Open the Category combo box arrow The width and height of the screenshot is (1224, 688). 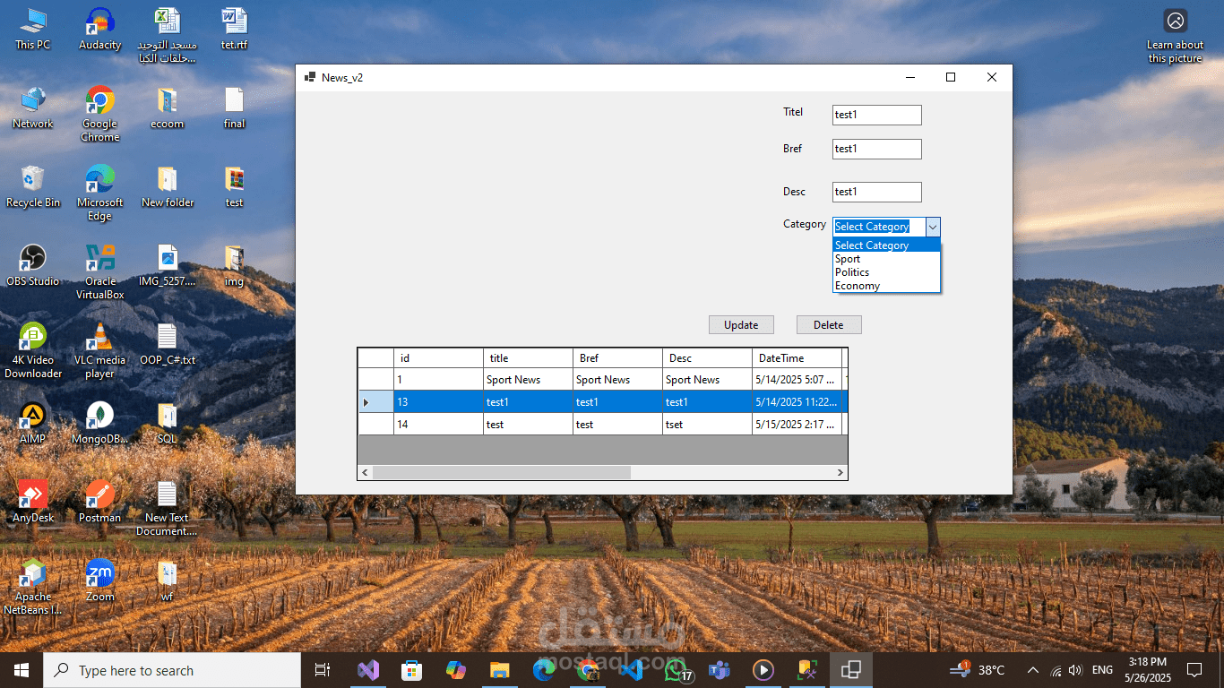coord(932,227)
